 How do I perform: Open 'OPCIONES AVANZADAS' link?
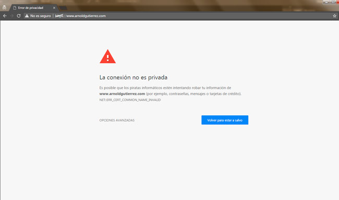pos(117,120)
